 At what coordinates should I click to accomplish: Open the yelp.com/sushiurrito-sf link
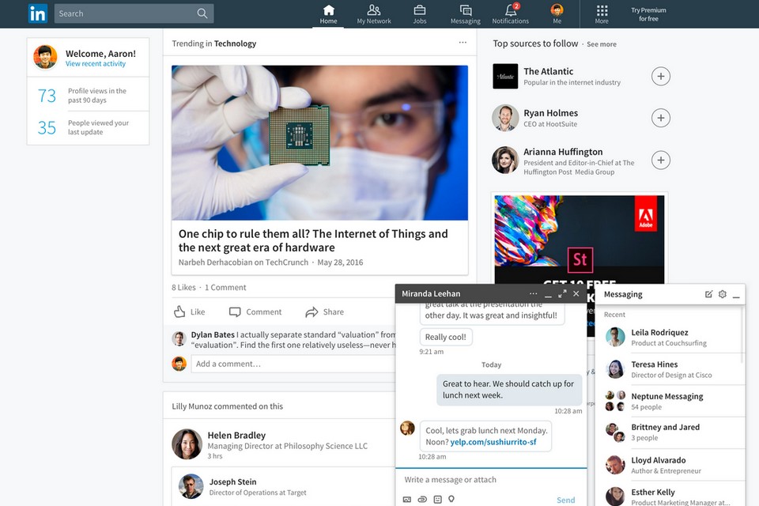pyautogui.click(x=493, y=442)
